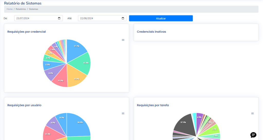The height and width of the screenshot is (140, 263).
Task: Select the Sistemas breadcrumb
Action: (x=34, y=9)
